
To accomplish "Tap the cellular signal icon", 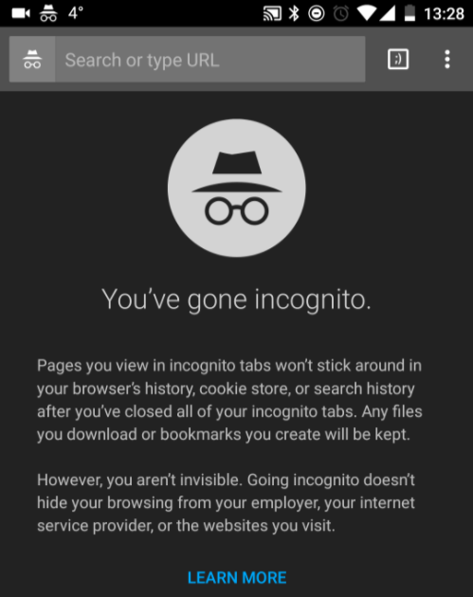I will click(388, 13).
